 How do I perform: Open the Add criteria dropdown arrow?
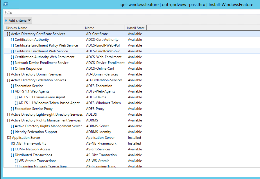pyautogui.click(x=29, y=21)
